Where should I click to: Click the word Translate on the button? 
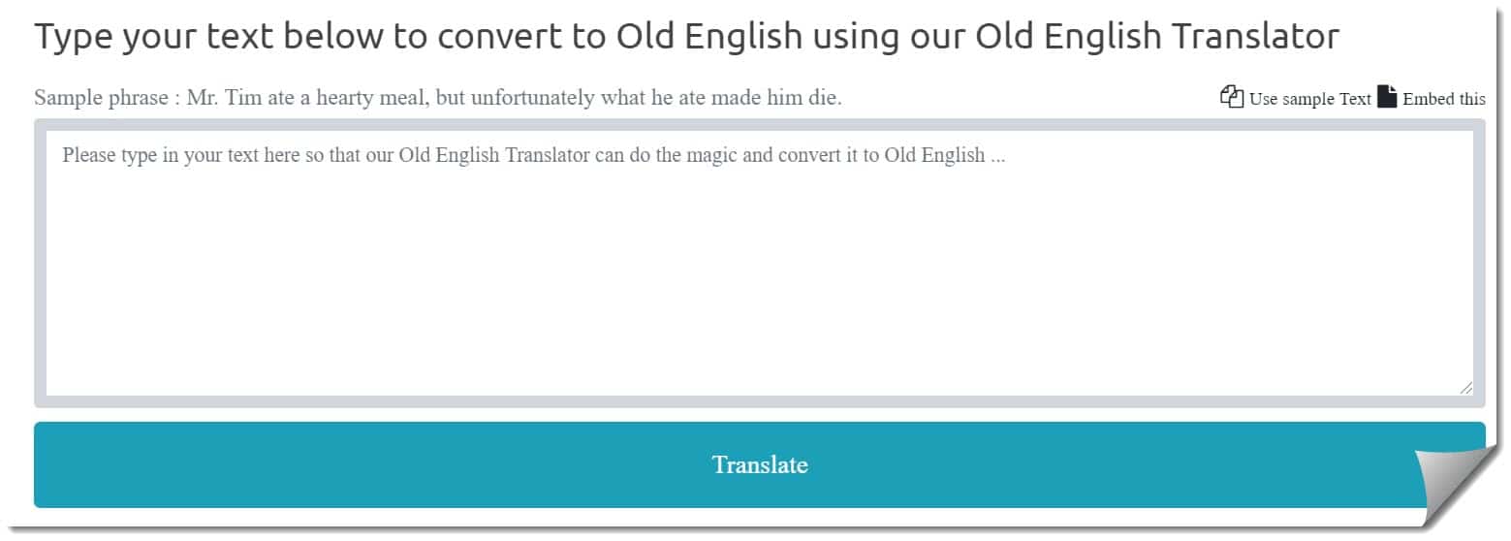pyautogui.click(x=760, y=464)
